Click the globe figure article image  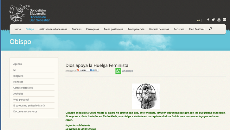click(146, 96)
